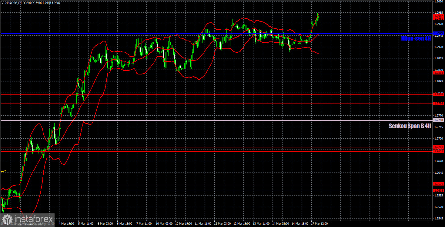The width and height of the screenshot is (445, 227).
Task: Click the 1.2920 price scale value
Action: coord(439,47)
